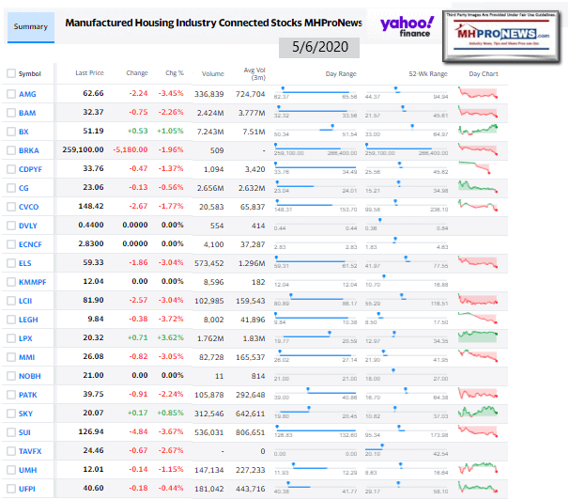Sort the table by Last Price
This screenshot has width=570, height=500.
point(89,72)
